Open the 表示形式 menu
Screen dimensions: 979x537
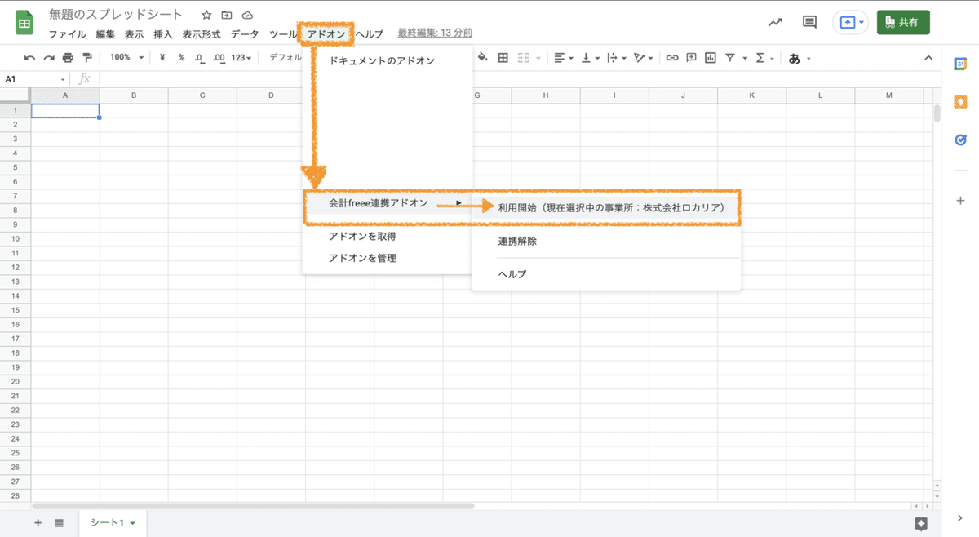(x=202, y=34)
